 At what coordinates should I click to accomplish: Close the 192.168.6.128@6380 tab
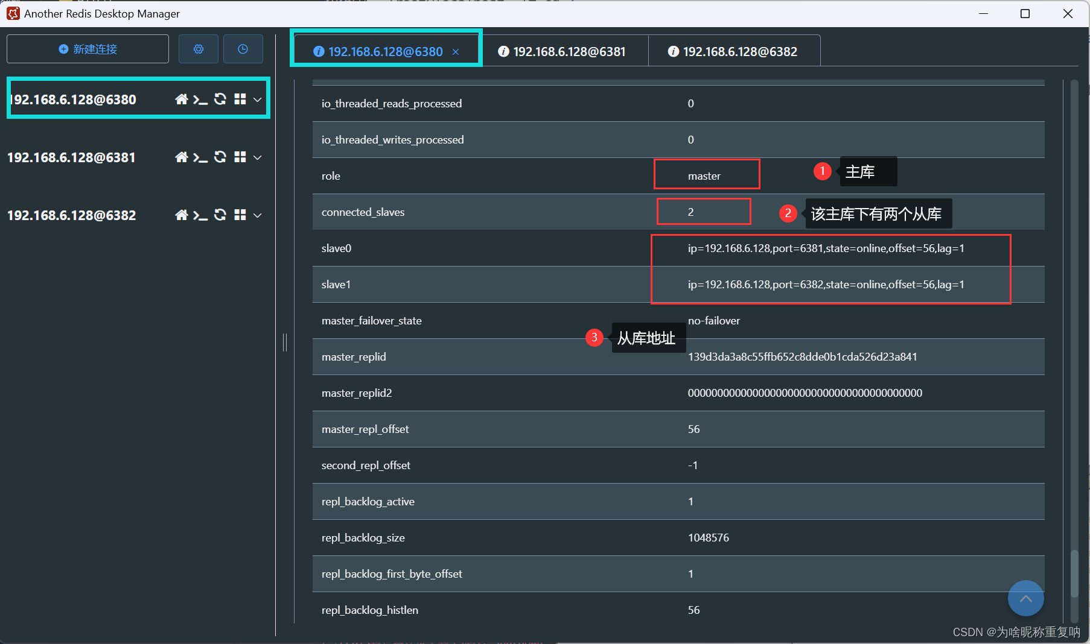(456, 52)
